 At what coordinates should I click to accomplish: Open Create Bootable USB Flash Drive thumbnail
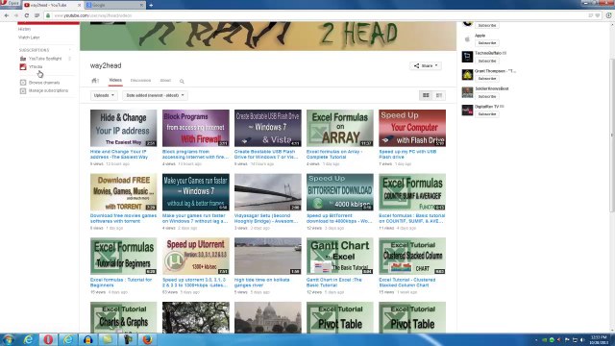tap(268, 128)
